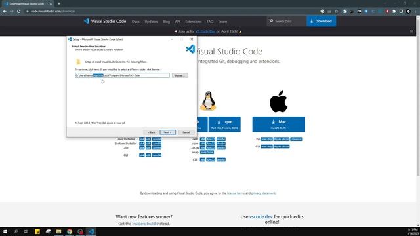Download the Mac .zip Universal build
The width and height of the screenshot is (420, 236).
click(x=296, y=139)
